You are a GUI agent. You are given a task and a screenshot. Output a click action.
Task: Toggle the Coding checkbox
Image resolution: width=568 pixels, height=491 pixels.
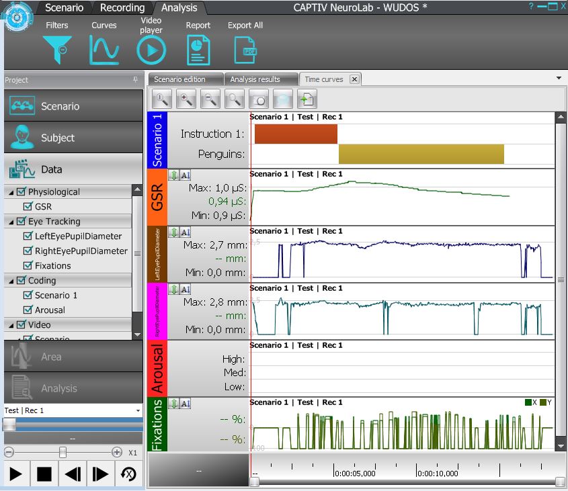tap(22, 280)
